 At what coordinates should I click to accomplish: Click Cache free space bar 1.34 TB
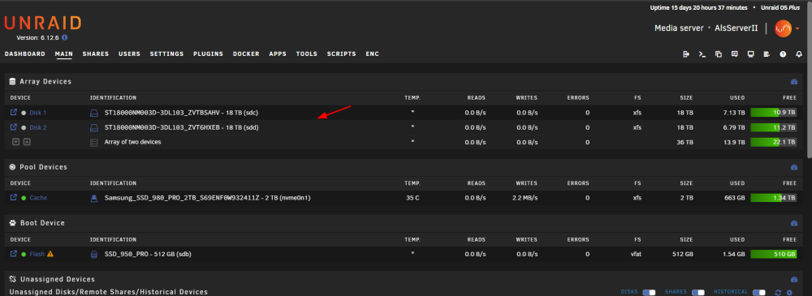[x=774, y=198]
